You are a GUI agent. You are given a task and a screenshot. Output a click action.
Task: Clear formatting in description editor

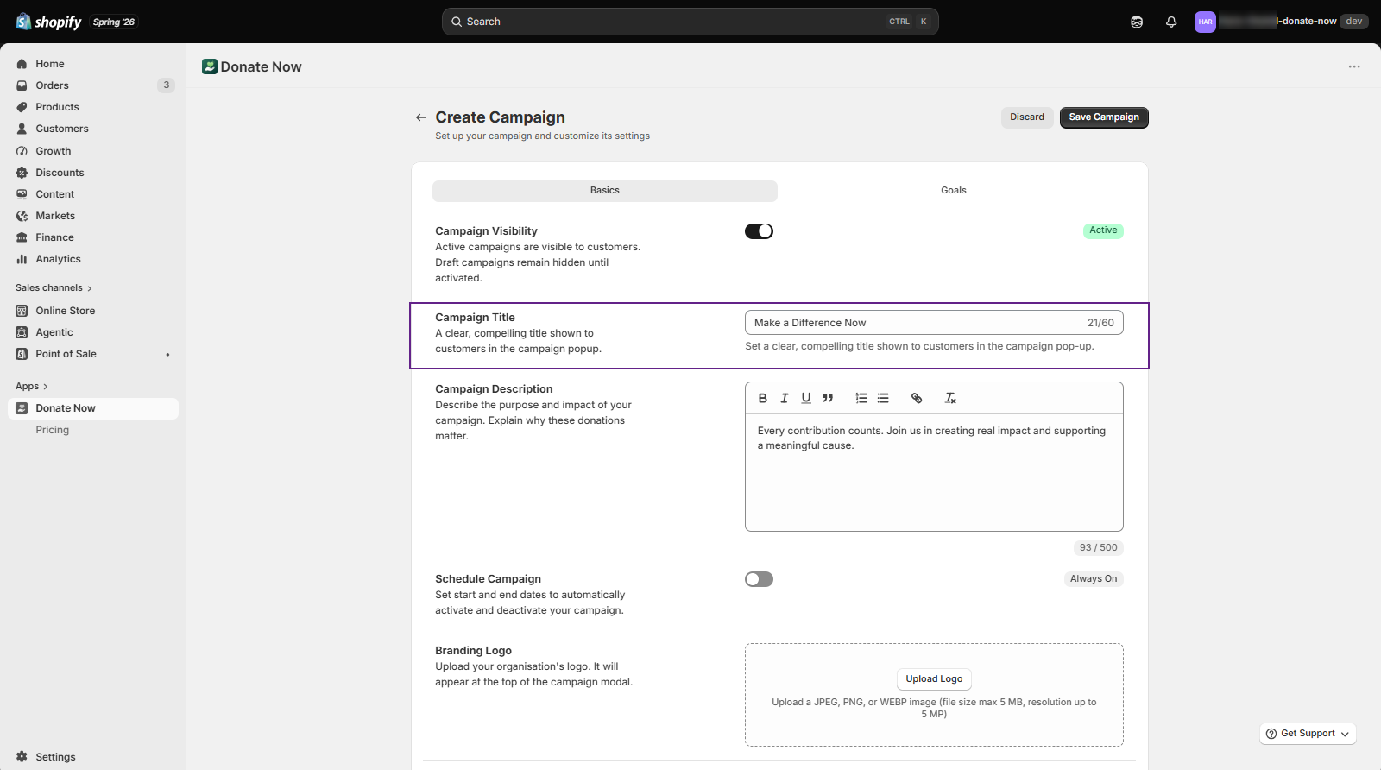pyautogui.click(x=950, y=398)
